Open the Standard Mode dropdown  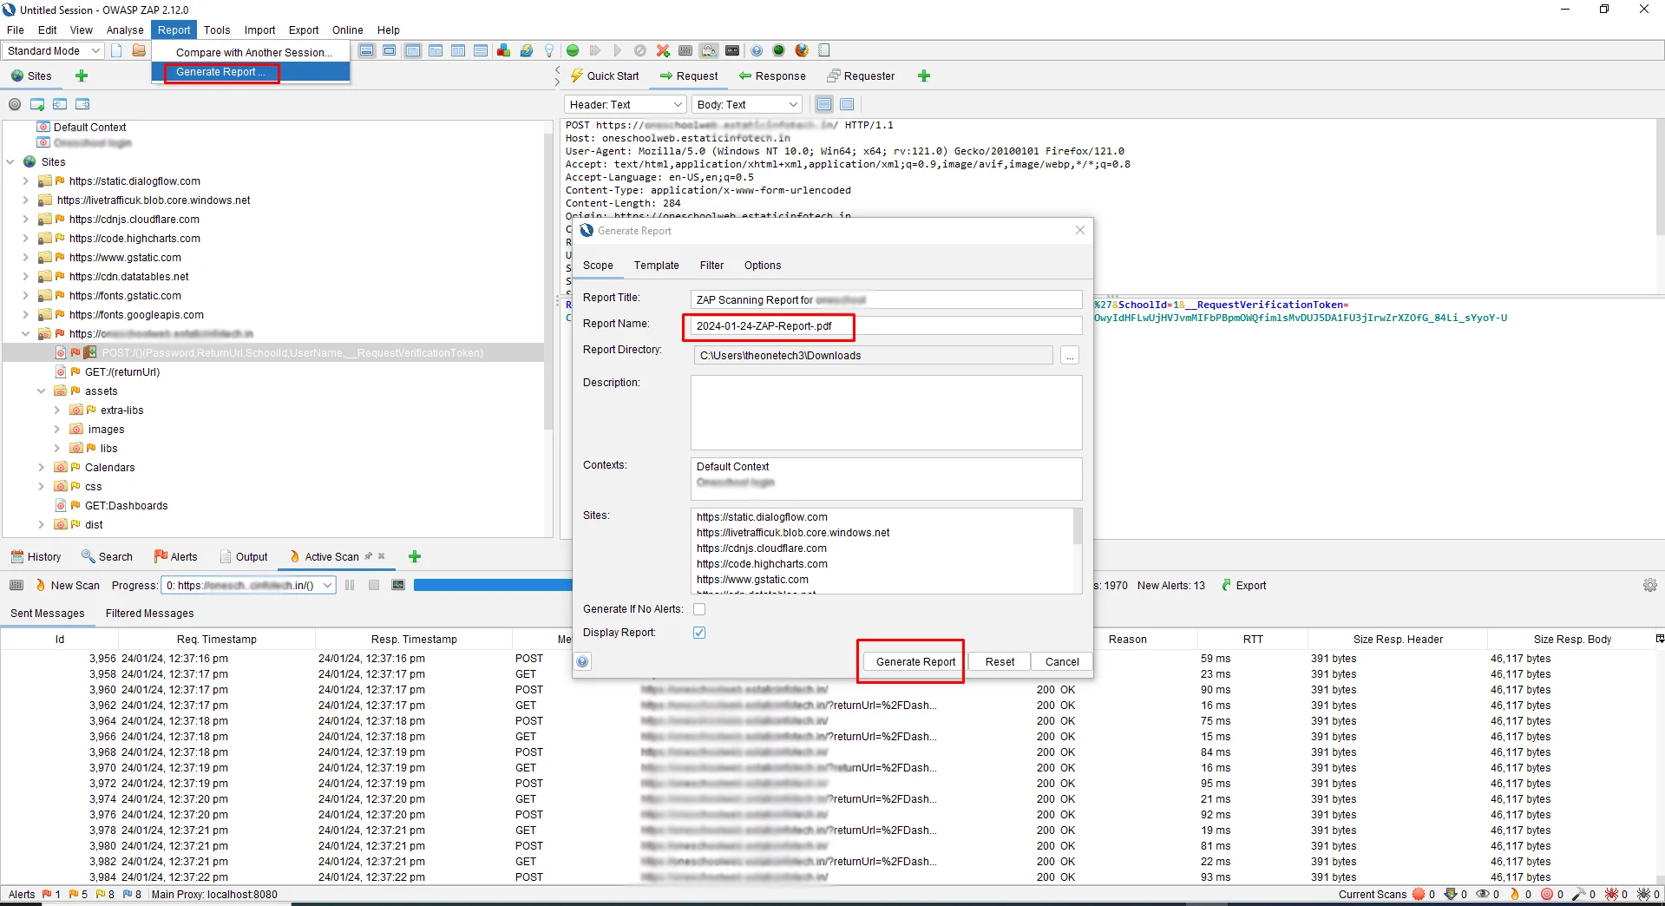53,51
